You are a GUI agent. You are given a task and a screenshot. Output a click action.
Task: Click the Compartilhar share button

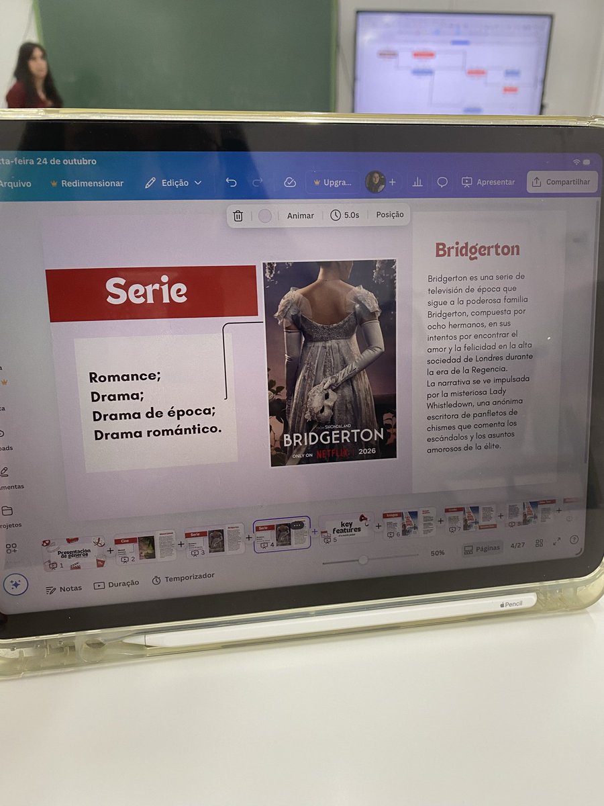pos(562,181)
